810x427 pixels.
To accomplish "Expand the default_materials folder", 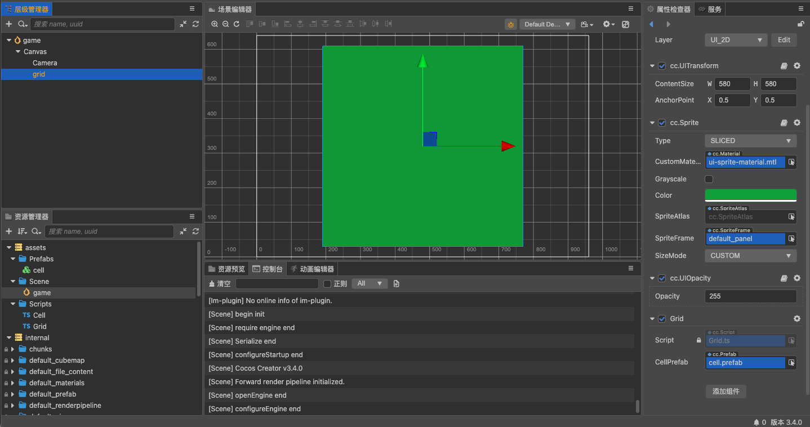I will [12, 383].
